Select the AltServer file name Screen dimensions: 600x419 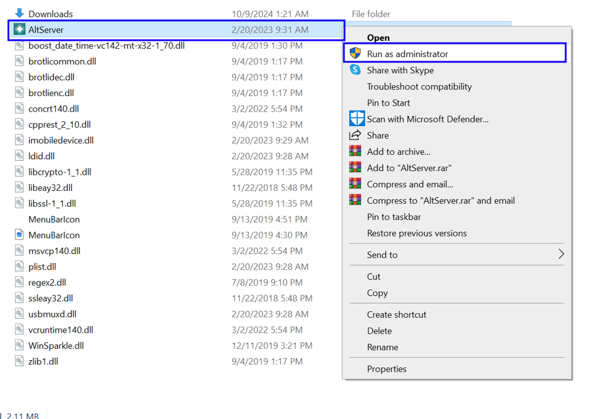pos(46,29)
